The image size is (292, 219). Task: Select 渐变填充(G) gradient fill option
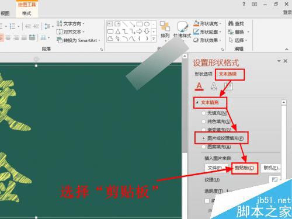click(x=217, y=130)
